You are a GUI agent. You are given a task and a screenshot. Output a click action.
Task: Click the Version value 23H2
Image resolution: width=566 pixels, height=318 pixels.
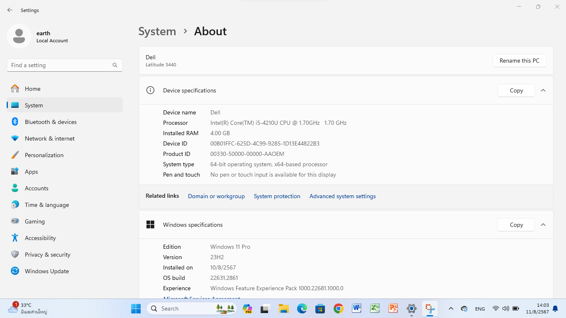pos(217,257)
